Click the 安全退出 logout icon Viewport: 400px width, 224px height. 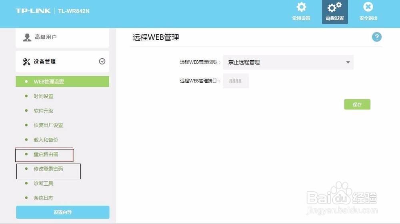(x=368, y=7)
